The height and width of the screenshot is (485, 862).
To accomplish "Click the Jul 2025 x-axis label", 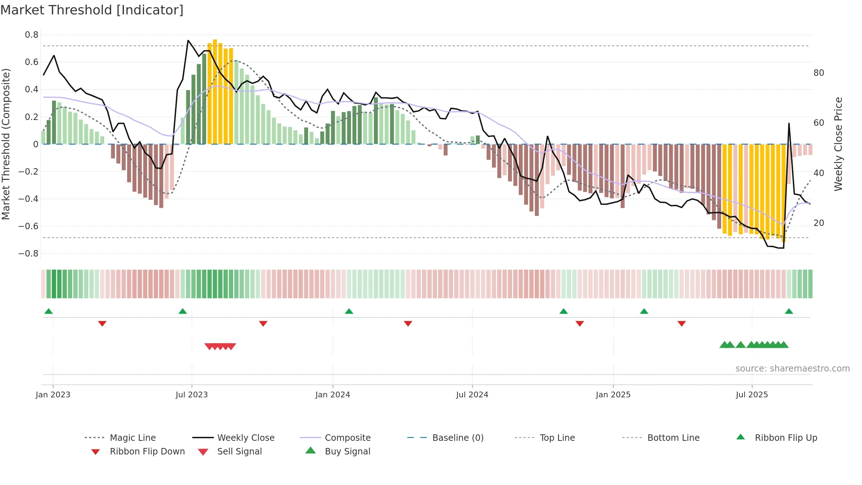I will point(752,394).
